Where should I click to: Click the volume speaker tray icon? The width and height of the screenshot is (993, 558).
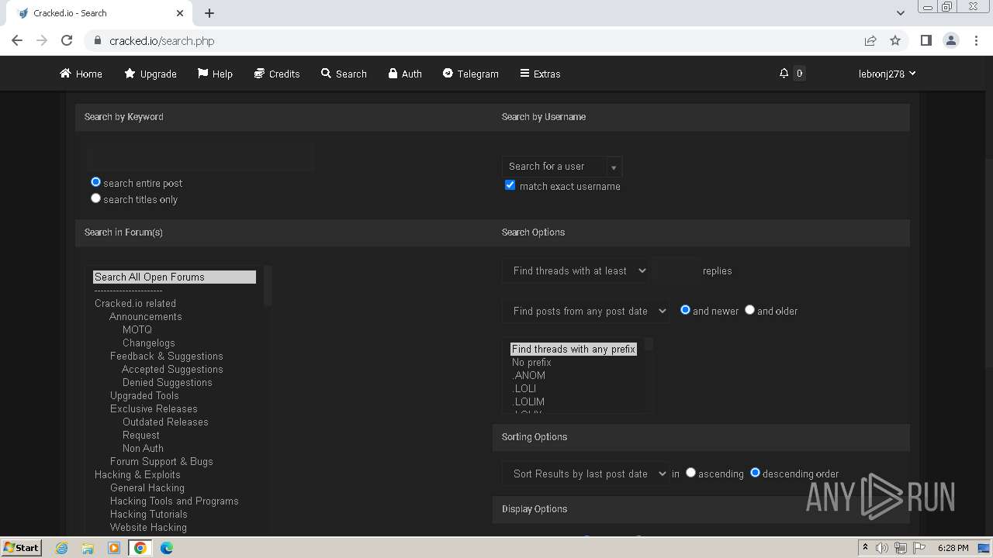click(x=882, y=548)
